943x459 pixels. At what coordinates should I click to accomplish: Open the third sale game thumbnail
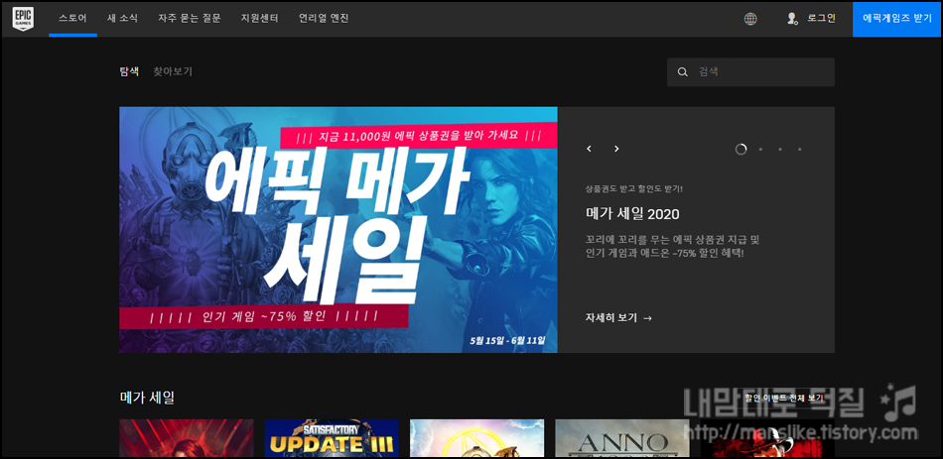click(x=476, y=438)
